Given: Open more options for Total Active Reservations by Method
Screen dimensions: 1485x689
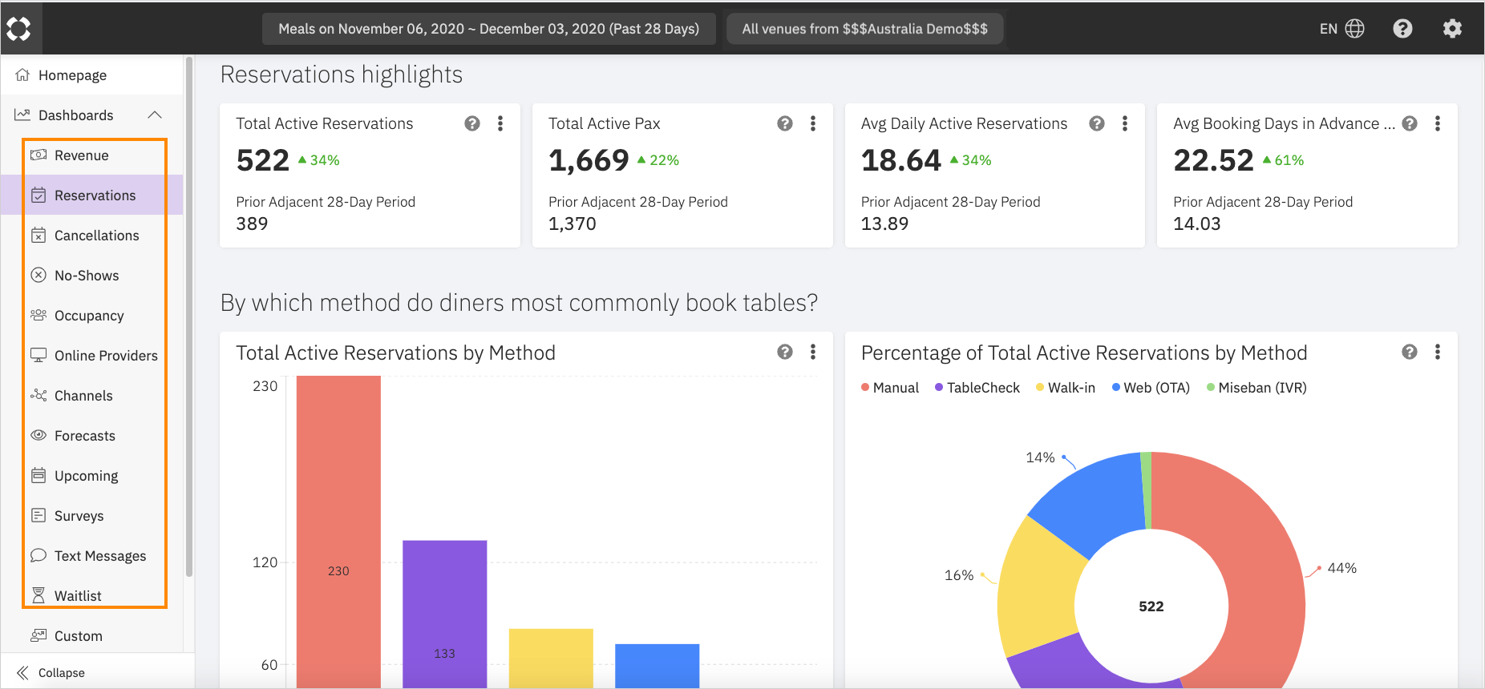Looking at the screenshot, I should point(813,352).
